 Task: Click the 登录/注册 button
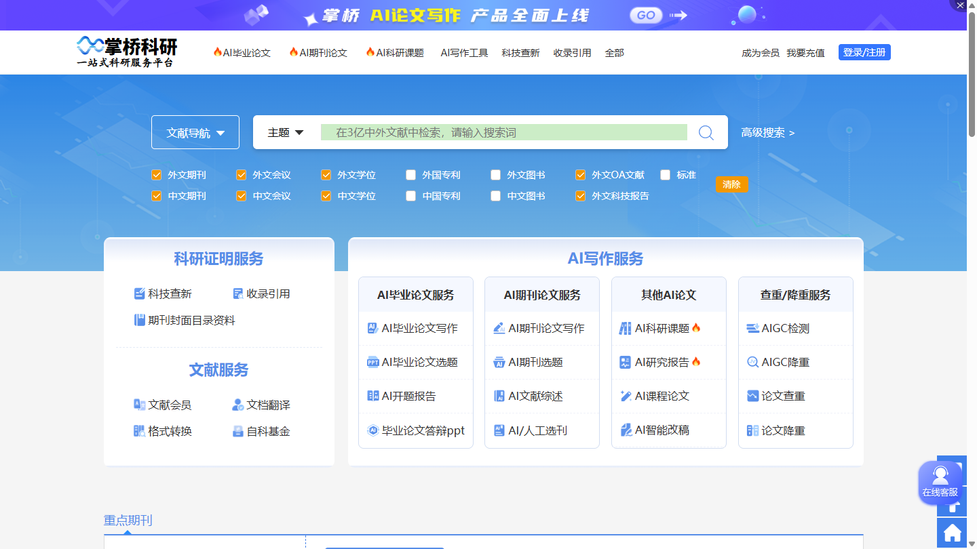coord(864,52)
